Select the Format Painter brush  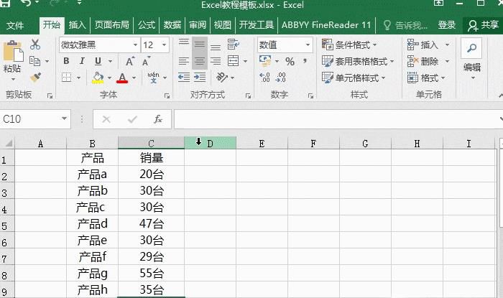coord(35,78)
